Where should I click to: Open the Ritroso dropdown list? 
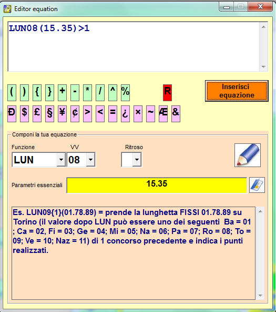[x=137, y=160]
